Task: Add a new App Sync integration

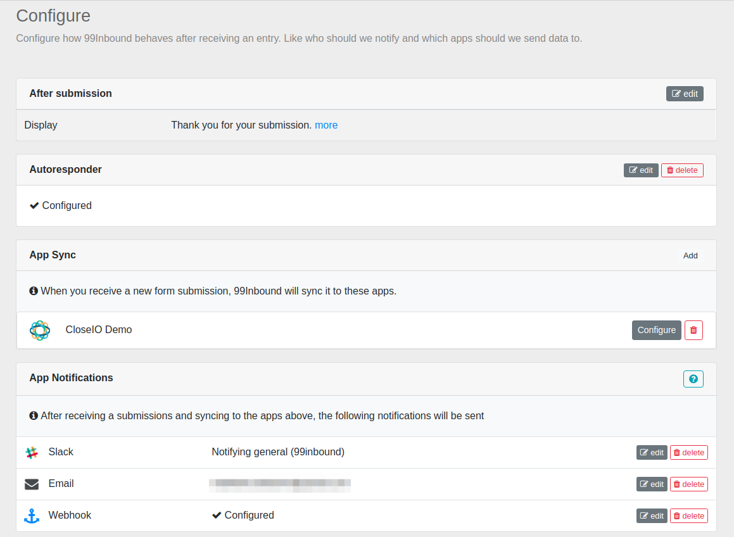Action: (x=690, y=256)
